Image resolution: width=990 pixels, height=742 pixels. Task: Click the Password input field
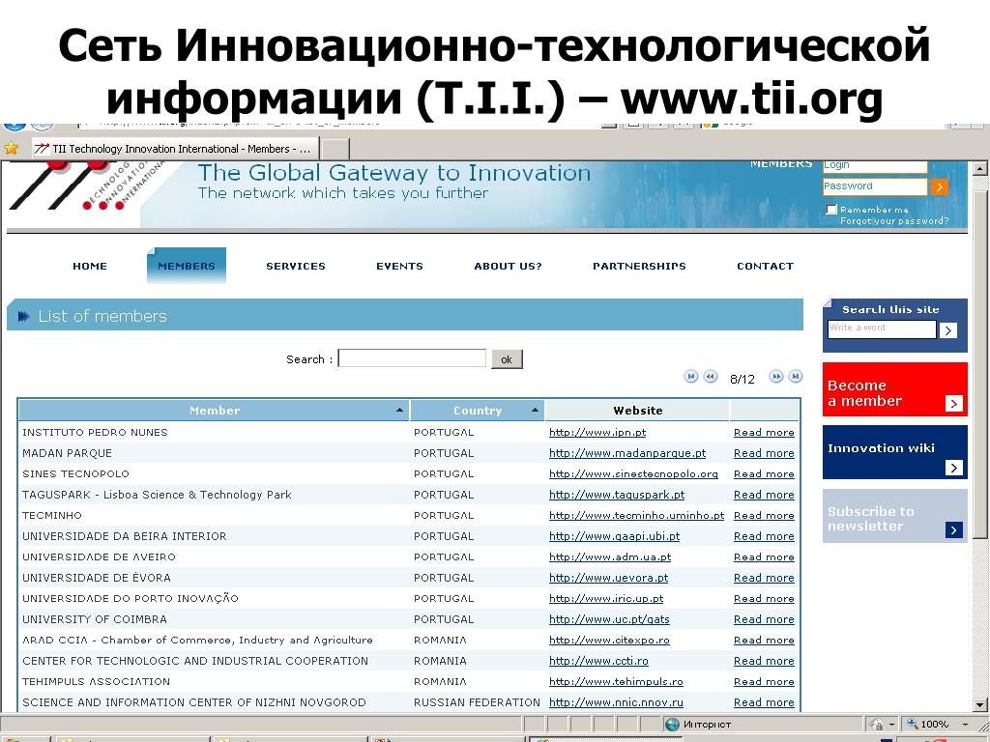(875, 186)
